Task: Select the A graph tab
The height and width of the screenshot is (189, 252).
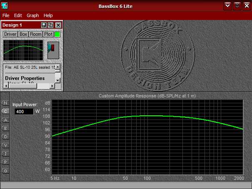Action: click(5, 120)
